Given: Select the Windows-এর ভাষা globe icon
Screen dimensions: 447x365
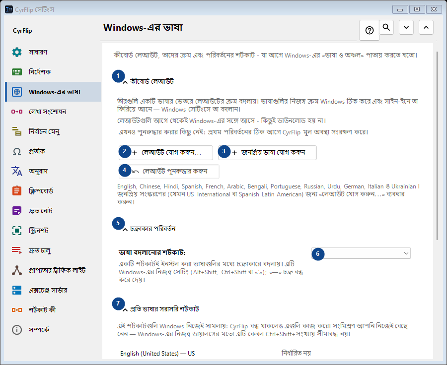Looking at the screenshot, I should click(x=17, y=92).
